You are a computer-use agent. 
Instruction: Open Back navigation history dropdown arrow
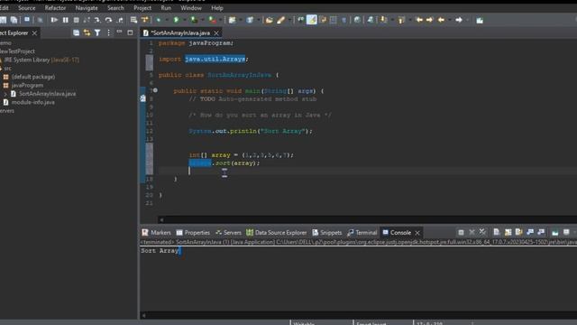tap(449, 20)
